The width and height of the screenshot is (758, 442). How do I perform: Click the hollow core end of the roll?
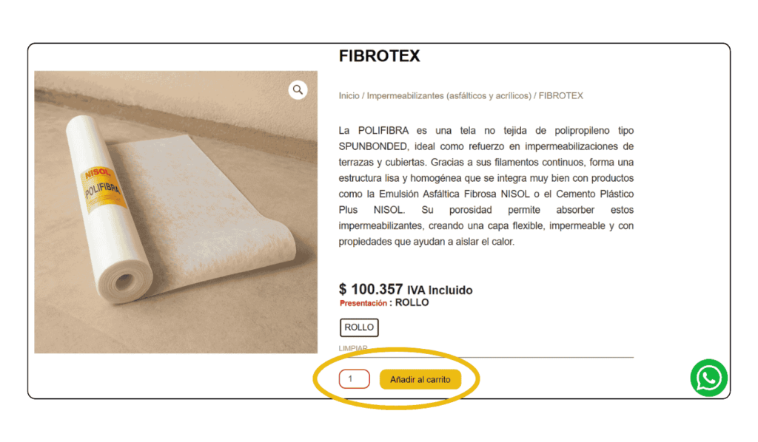[124, 282]
